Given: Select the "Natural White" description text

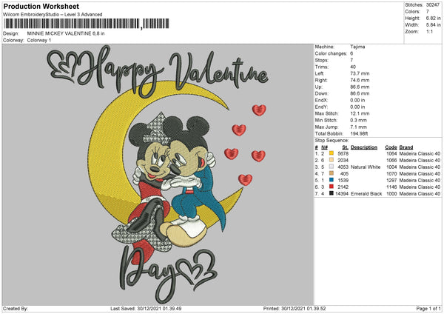Looking at the screenshot, I should pos(366,167).
